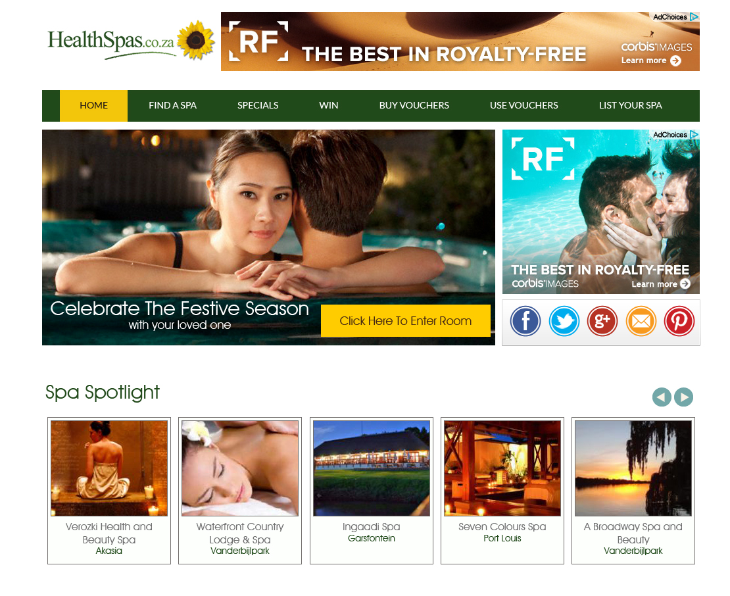Click the orange email envelope icon

[x=641, y=321]
